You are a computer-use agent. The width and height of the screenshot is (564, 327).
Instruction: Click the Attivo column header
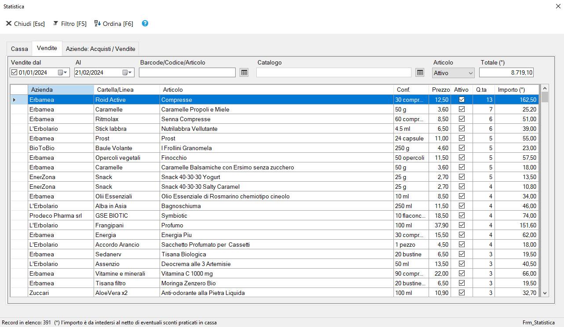pos(462,90)
